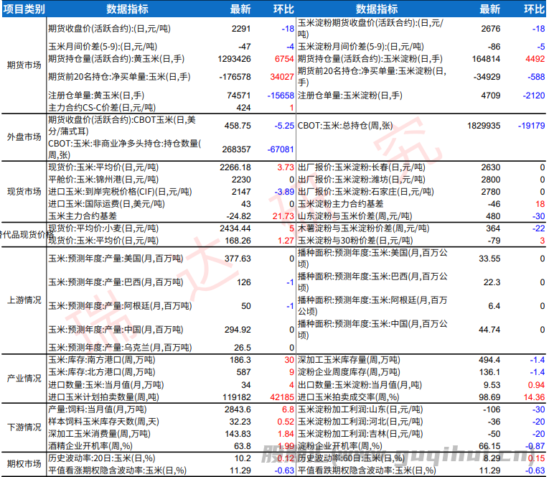
Task: Select the 上游情况 category cell
Action: (24, 299)
